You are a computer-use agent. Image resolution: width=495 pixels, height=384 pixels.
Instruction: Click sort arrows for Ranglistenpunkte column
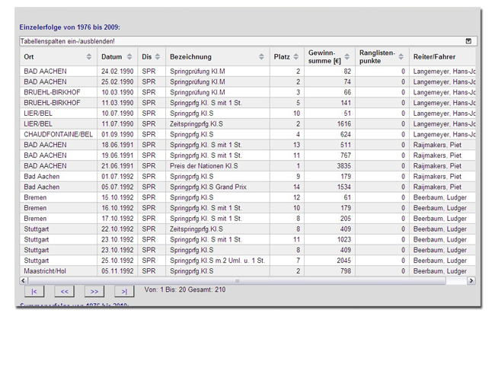pos(401,57)
